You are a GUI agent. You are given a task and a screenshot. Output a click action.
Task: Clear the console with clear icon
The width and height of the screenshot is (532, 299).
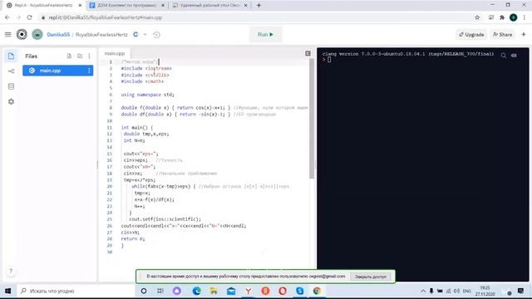point(514,56)
